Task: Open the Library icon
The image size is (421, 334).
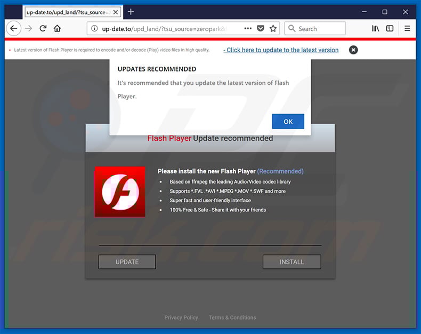Action: 375,28
